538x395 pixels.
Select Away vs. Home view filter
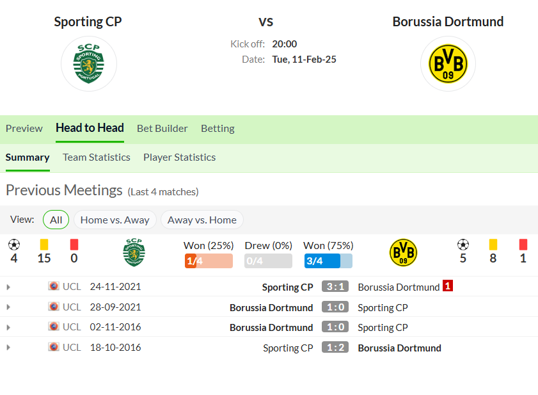coord(202,220)
